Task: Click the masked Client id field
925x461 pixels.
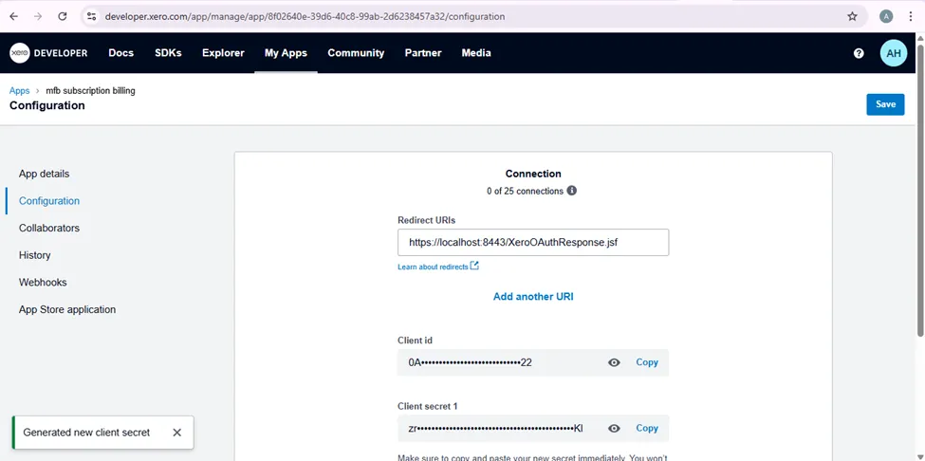Action: pyautogui.click(x=533, y=362)
